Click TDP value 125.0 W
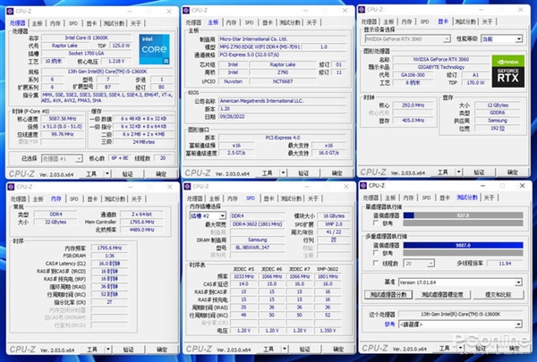The height and width of the screenshot is (362, 537). tap(121, 46)
